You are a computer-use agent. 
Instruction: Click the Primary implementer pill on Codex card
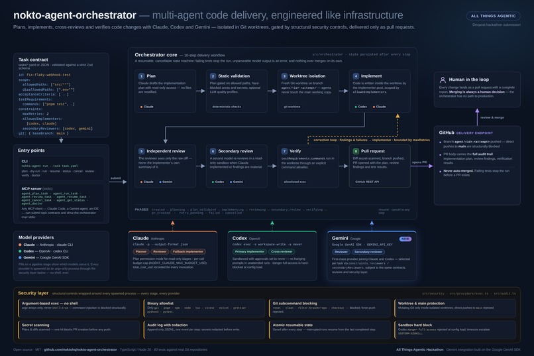tap(250, 252)
